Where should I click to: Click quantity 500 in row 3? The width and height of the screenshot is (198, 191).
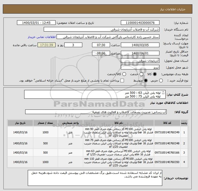pos(46,153)
